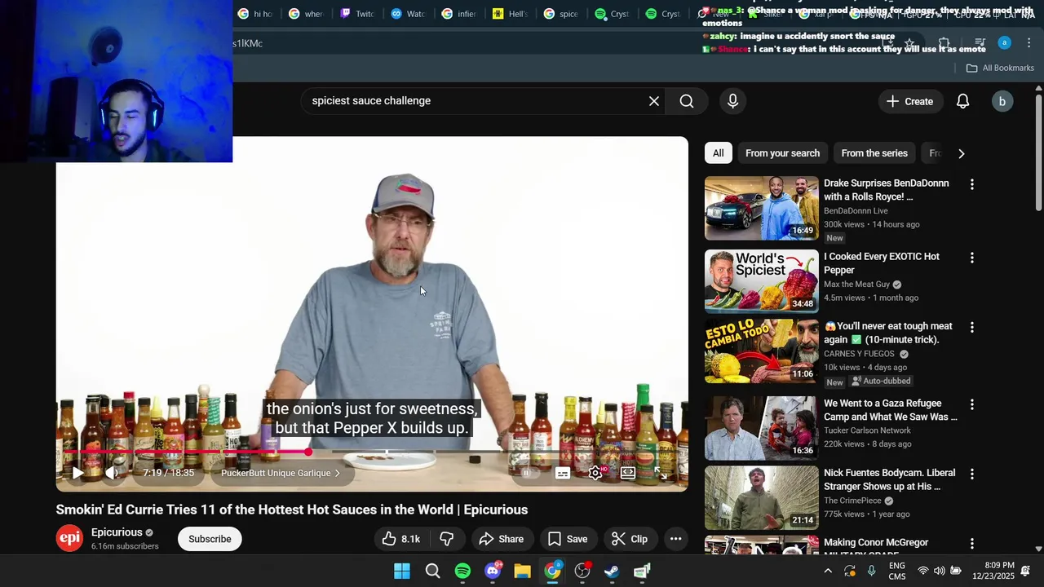This screenshot has width=1044, height=587.
Task: Open 'Nick Fuentes Bodycam' video title
Action: [x=889, y=479]
